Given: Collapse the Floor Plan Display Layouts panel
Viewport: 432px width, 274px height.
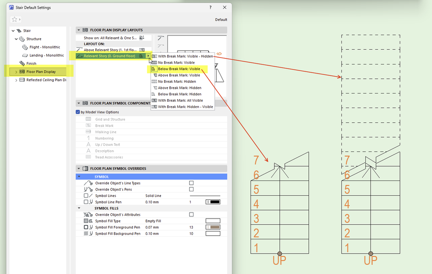Looking at the screenshot, I should point(79,30).
